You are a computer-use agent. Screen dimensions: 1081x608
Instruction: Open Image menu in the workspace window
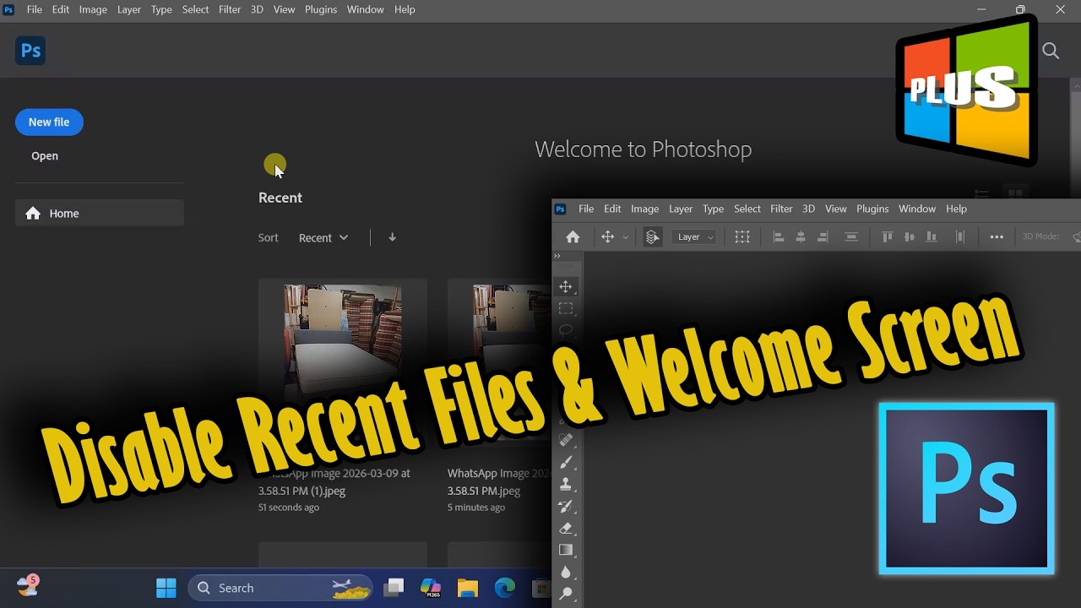click(x=644, y=209)
